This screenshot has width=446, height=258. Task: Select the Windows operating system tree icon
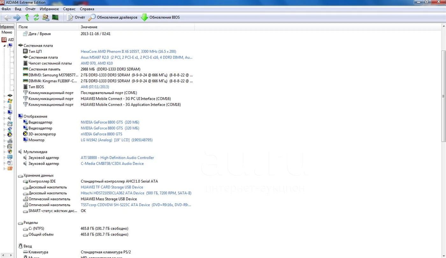point(10,101)
